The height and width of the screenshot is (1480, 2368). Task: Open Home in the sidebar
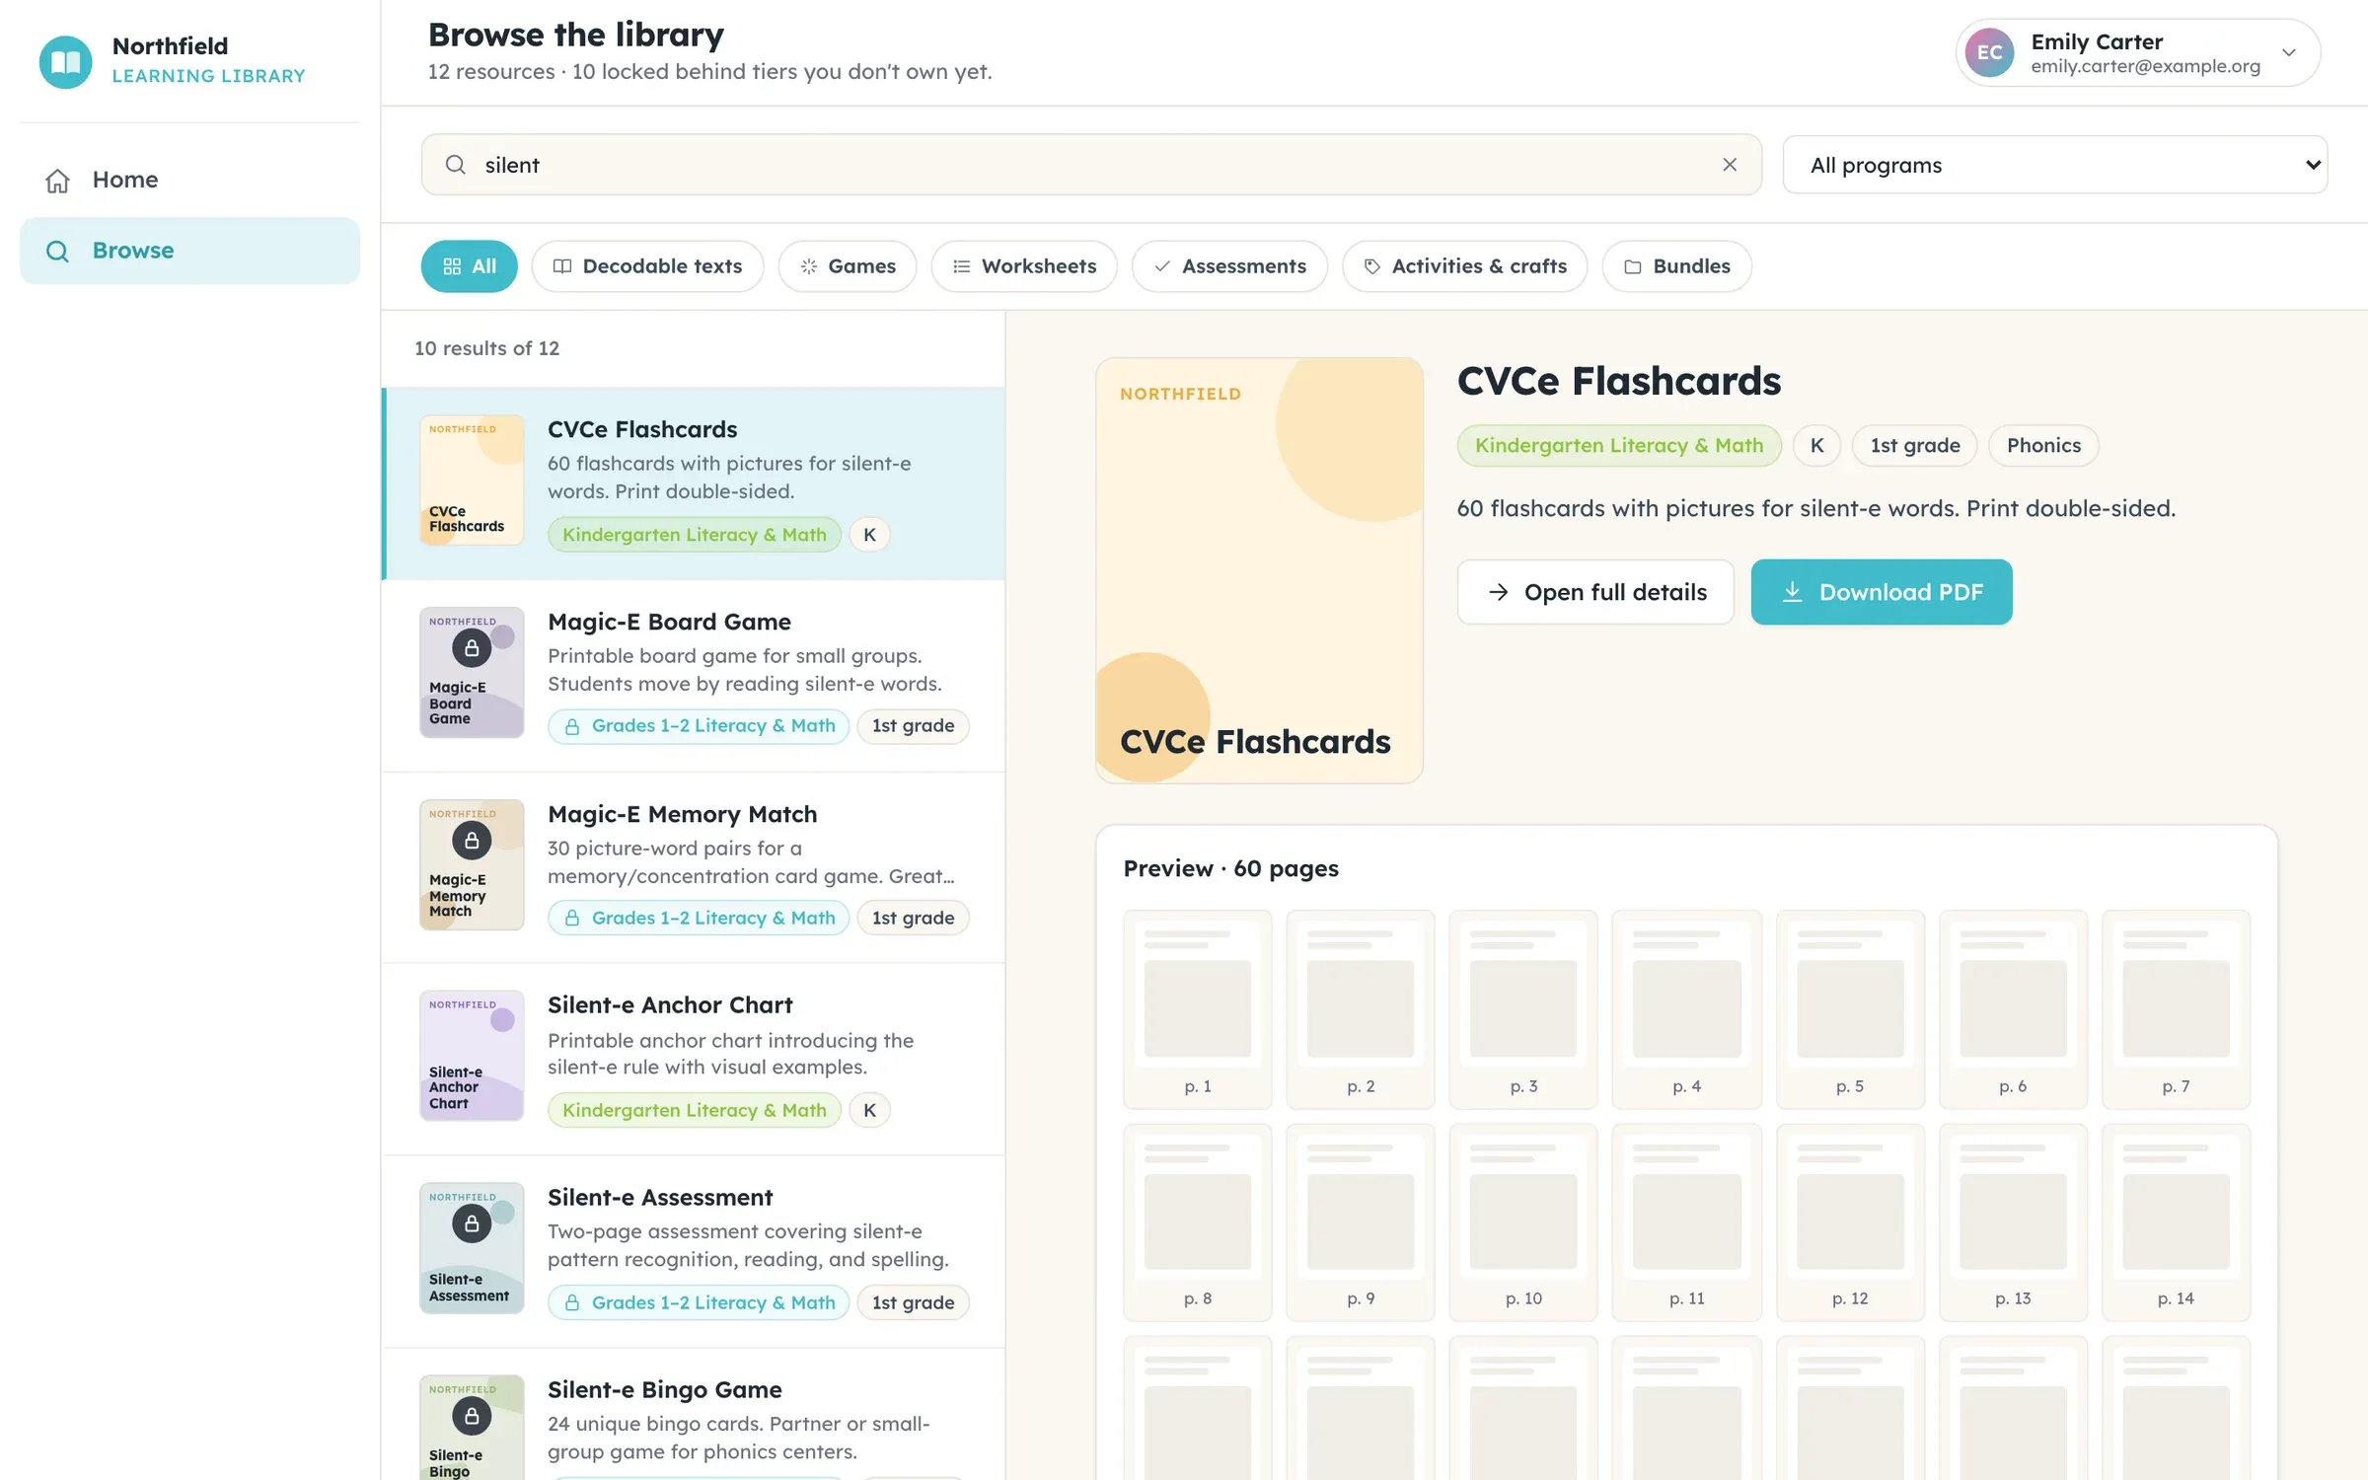[x=189, y=180]
